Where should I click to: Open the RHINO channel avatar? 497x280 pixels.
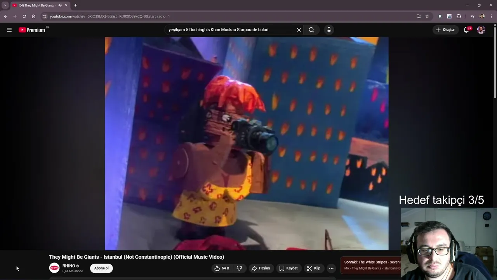tap(54, 268)
